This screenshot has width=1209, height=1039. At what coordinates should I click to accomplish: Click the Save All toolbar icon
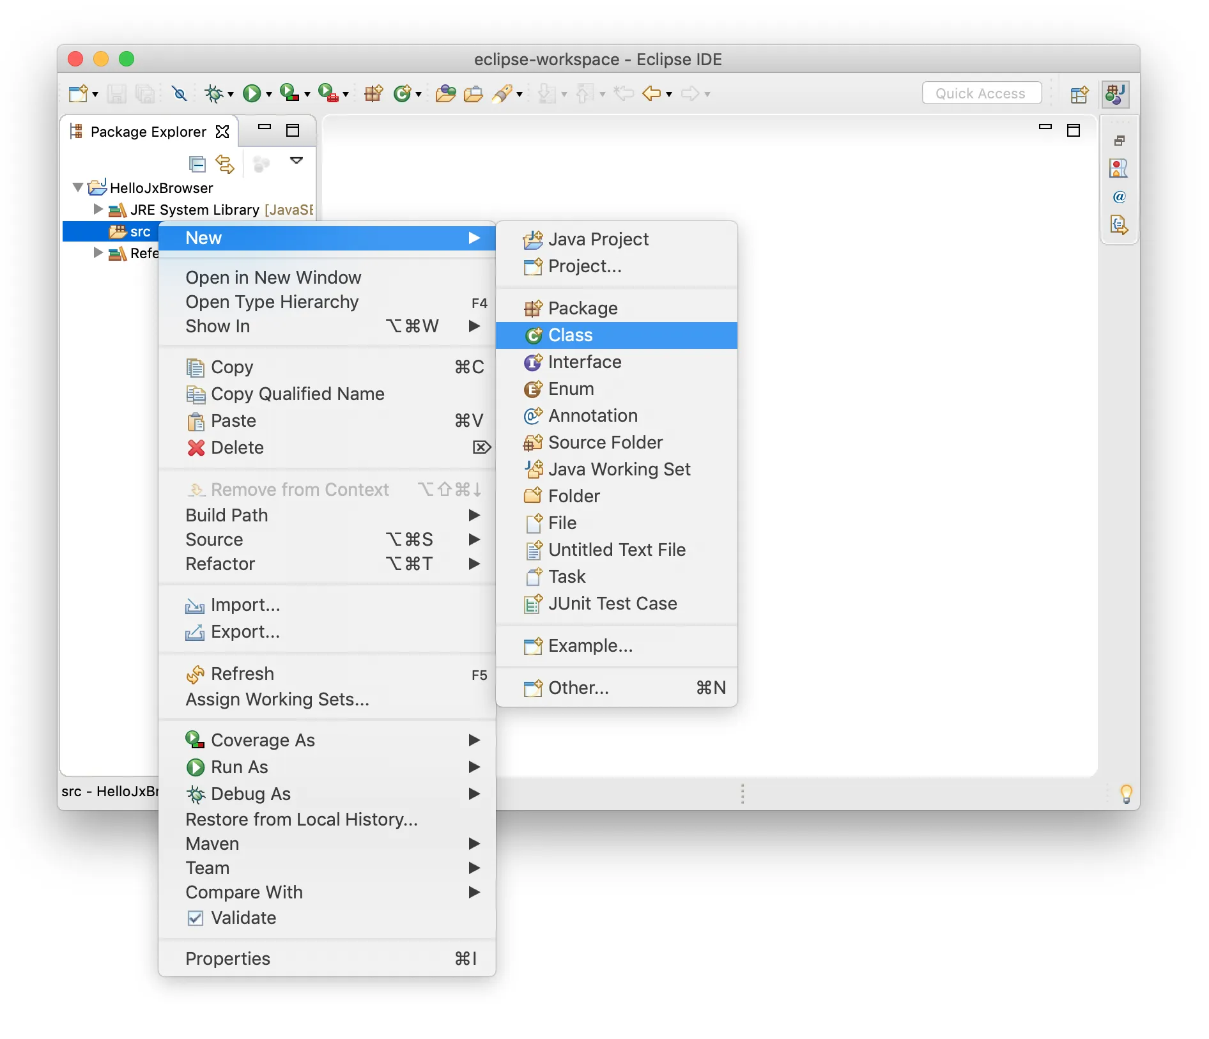145,94
